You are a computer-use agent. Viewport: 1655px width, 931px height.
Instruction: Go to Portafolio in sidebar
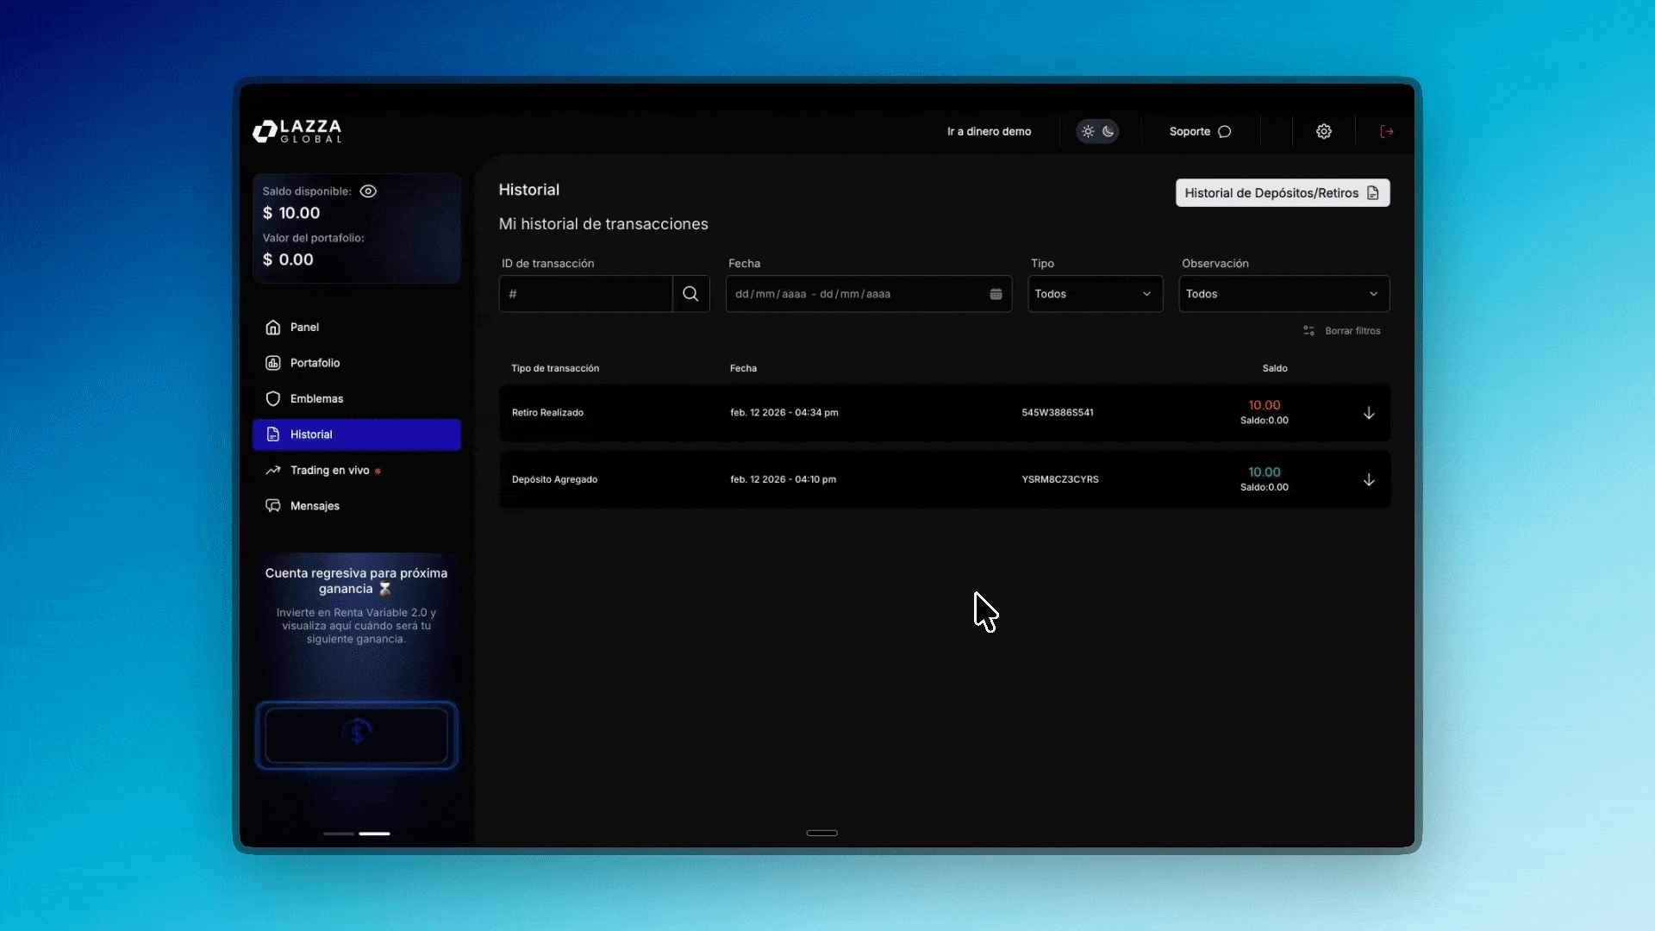315,363
